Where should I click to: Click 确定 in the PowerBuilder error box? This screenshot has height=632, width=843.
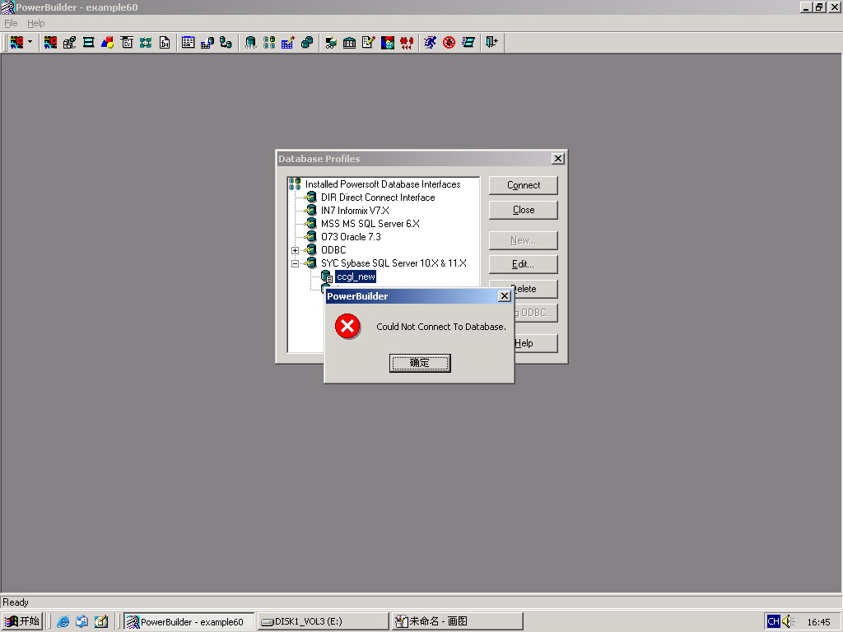pyautogui.click(x=420, y=363)
